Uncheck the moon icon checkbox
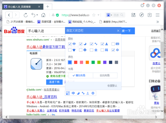 click(81, 44)
